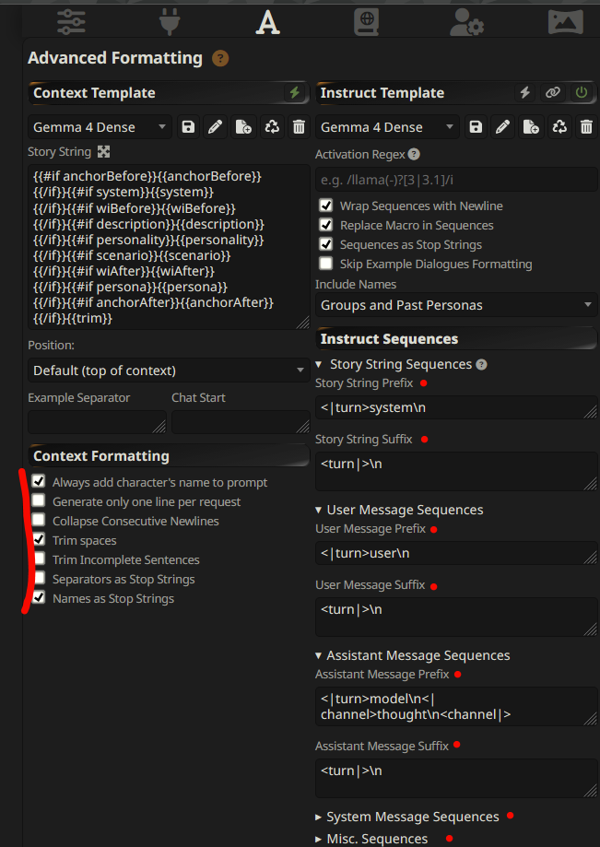This screenshot has height=847, width=600.
Task: Open Backgrounds image icon
Action: [565, 23]
